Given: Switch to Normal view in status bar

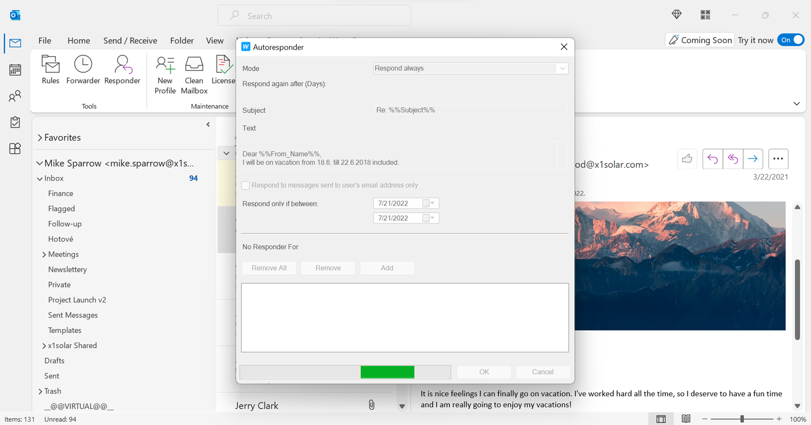Looking at the screenshot, I should [661, 419].
